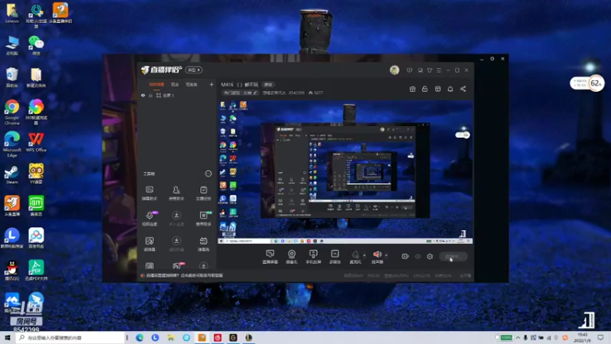The height and width of the screenshot is (344, 611).
Task: Open stream settings gear icon
Action: click(x=430, y=256)
